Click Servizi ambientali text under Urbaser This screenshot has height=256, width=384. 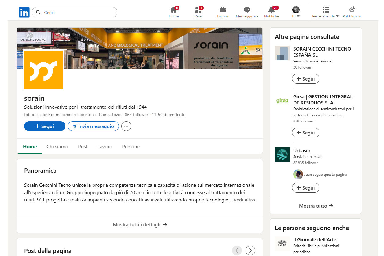(307, 156)
